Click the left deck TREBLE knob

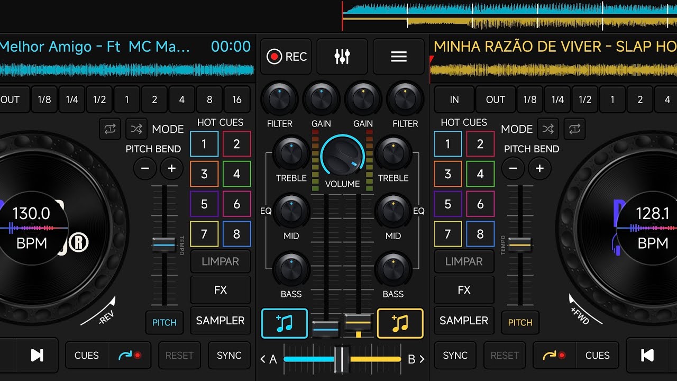tap(291, 153)
